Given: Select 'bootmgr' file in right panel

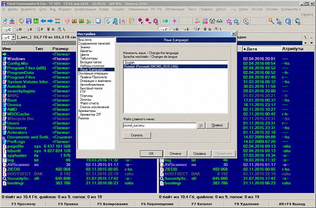Looking at the screenshot, I should [x=173, y=183].
